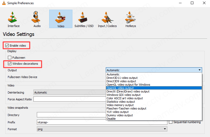
Task: Uncheck the Enable video checkbox
Action: point(7,46)
